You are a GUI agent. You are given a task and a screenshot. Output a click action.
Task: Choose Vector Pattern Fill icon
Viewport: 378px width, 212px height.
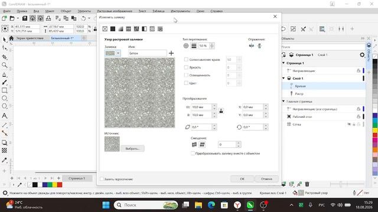click(x=129, y=29)
